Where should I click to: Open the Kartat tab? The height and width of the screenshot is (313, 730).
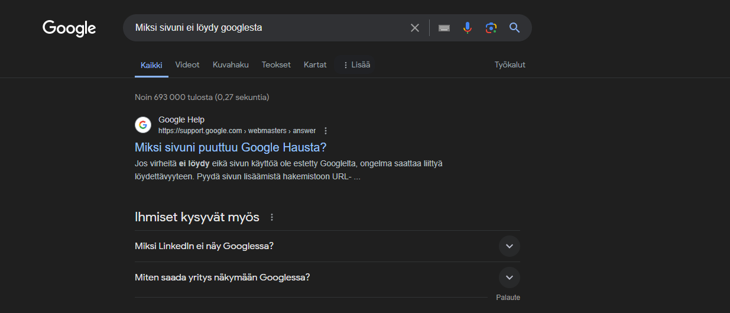[x=315, y=65]
